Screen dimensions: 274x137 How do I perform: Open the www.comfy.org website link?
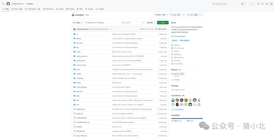tap(179, 36)
